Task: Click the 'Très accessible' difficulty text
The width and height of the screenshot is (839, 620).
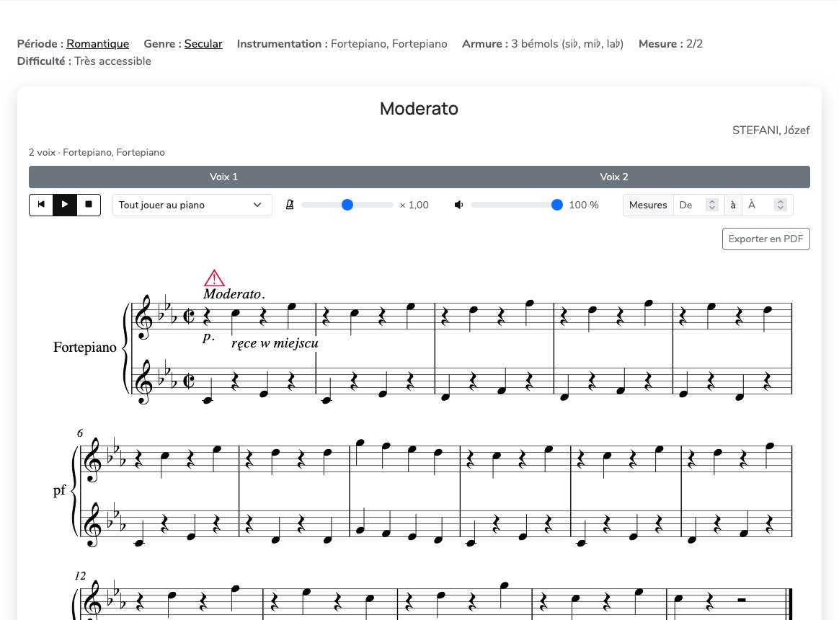Action: 113,61
